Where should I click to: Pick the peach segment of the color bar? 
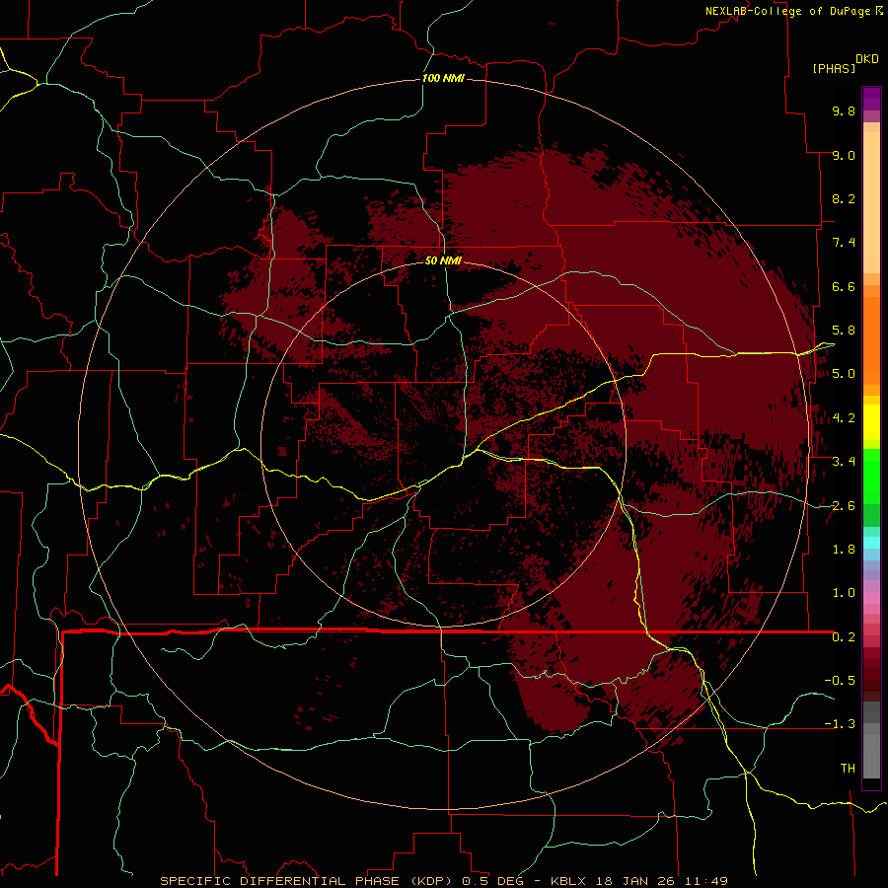[871, 198]
